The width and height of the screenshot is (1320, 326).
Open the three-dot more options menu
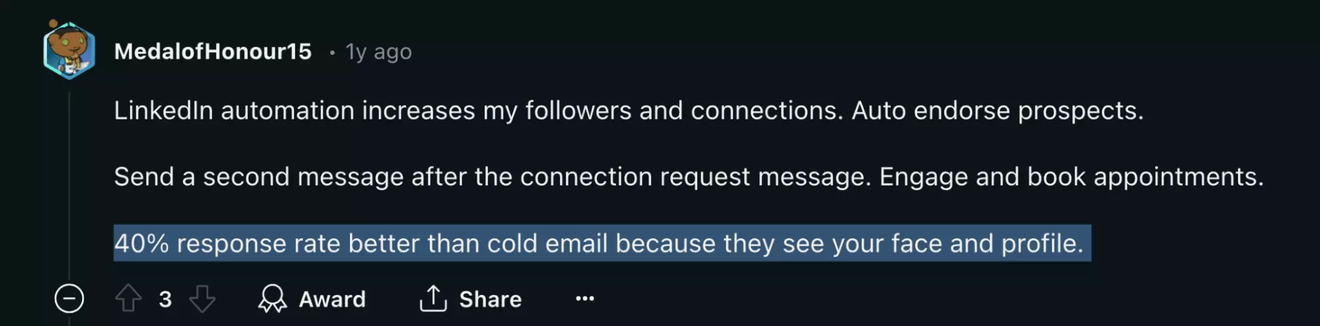coord(584,299)
